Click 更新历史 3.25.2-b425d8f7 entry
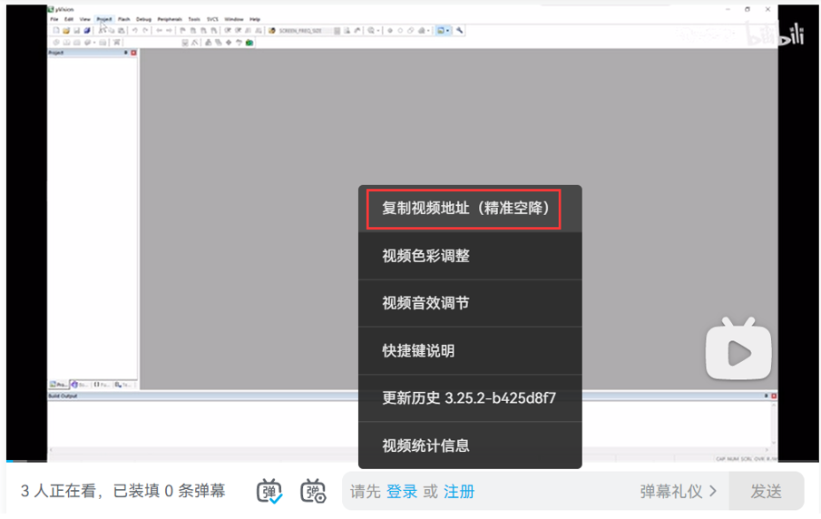Screen dimensions: 821x519 click(469, 397)
